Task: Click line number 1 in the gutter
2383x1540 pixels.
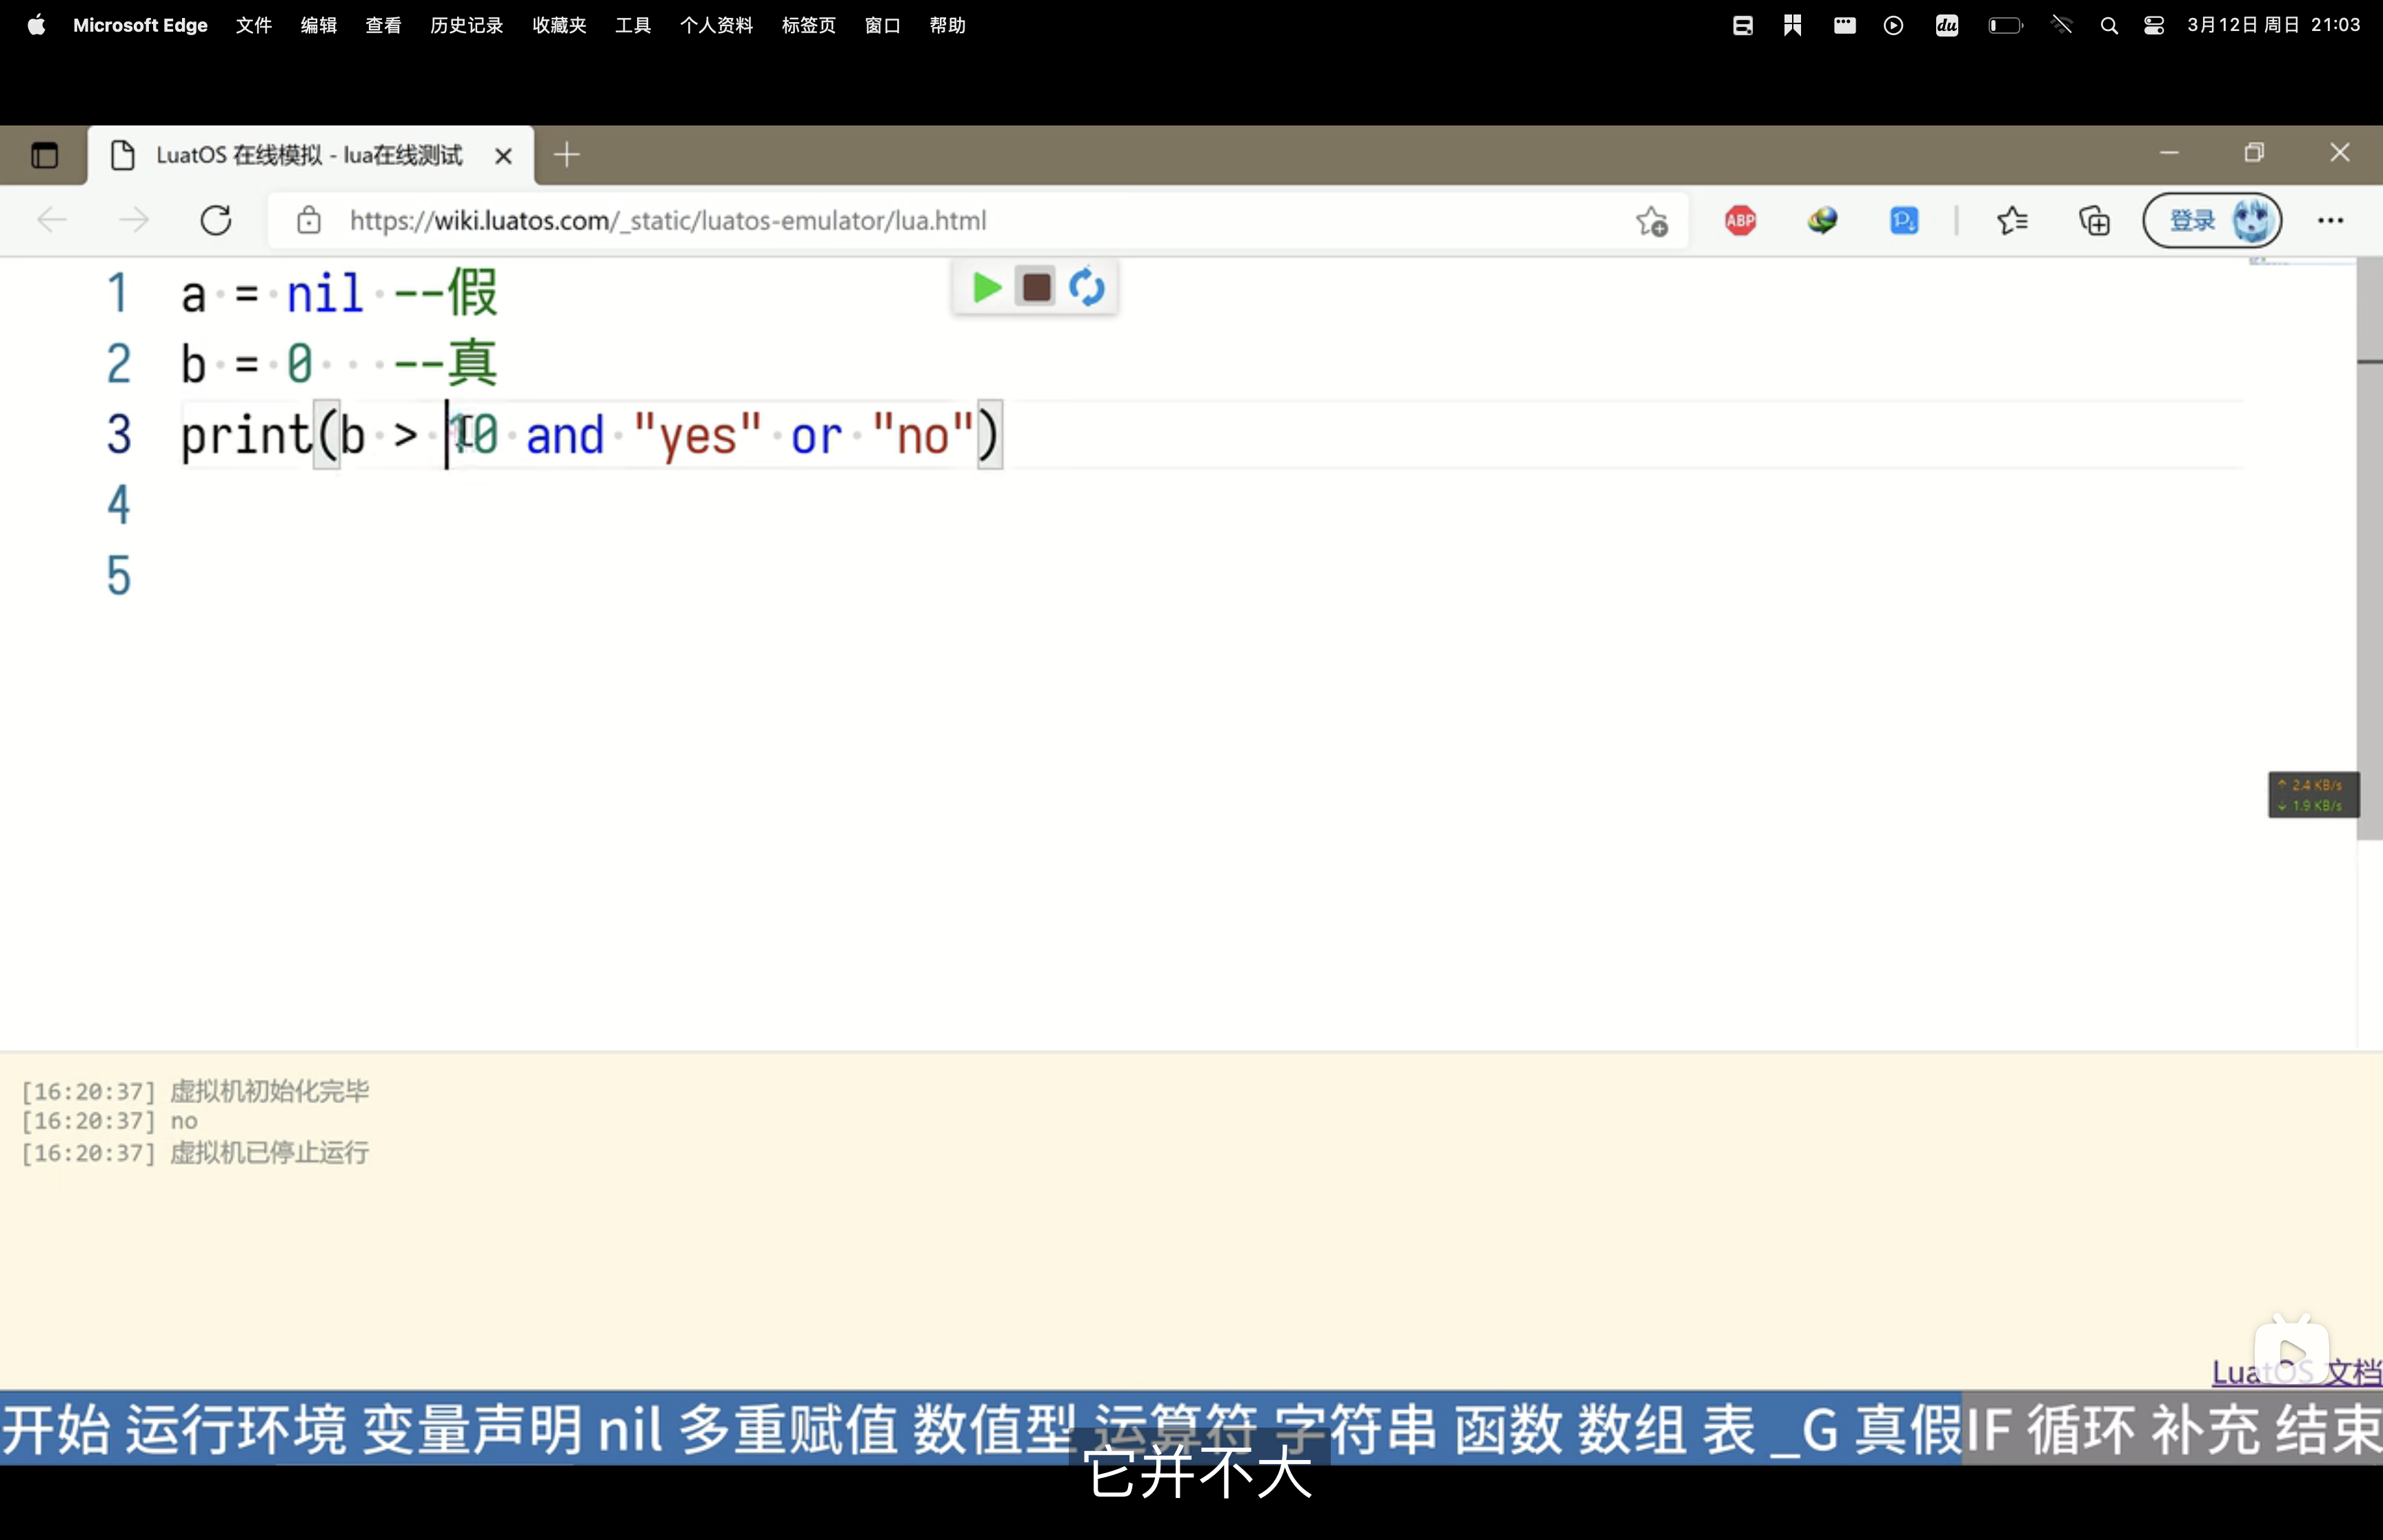Action: click(118, 293)
